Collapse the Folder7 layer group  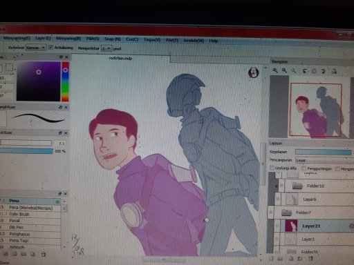pos(286,213)
